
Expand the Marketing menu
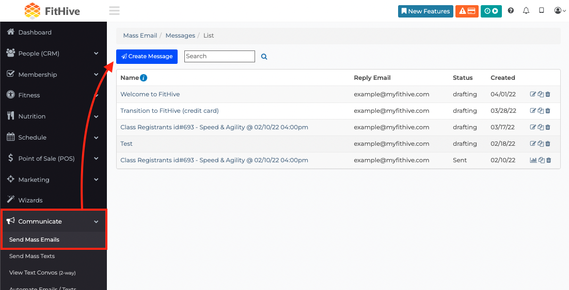pos(53,179)
